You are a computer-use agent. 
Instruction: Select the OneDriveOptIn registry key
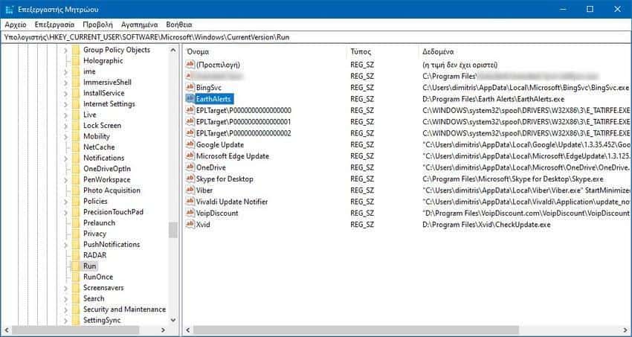click(107, 169)
